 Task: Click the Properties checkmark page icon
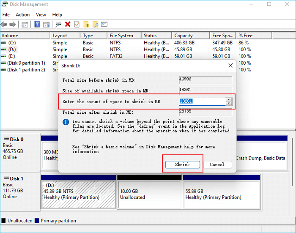pyautogui.click(x=77, y=25)
